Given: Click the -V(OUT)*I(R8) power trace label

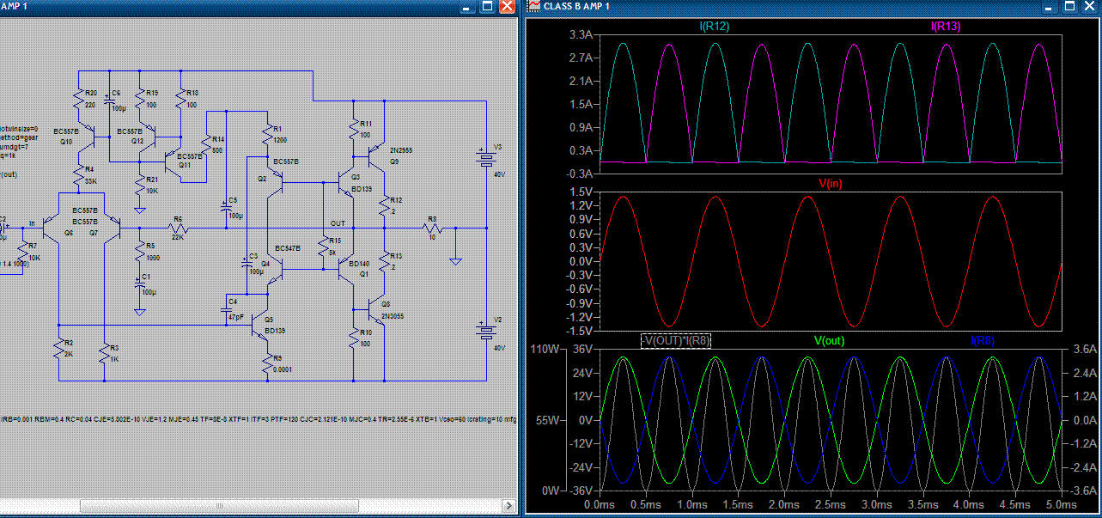Looking at the screenshot, I should click(x=677, y=341).
